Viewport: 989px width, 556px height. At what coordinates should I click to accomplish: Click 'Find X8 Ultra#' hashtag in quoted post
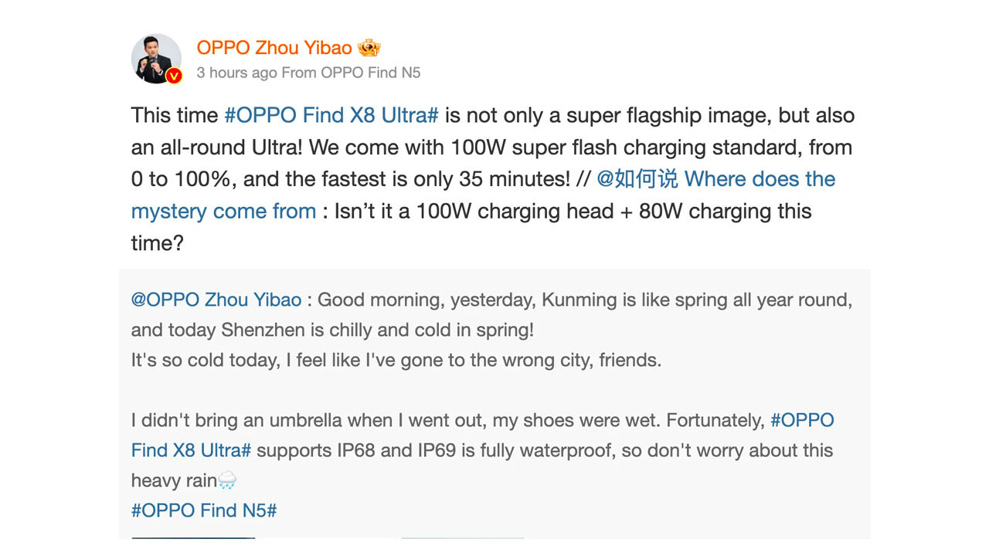click(191, 450)
